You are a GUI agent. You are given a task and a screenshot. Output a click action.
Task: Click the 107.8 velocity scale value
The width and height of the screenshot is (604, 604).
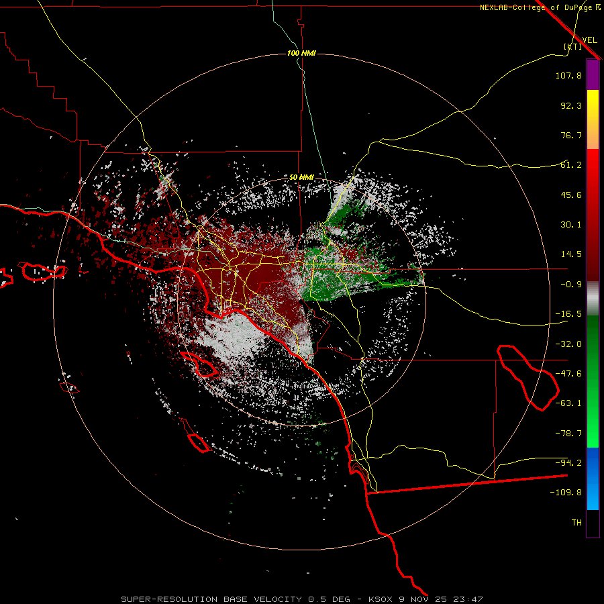click(x=568, y=75)
